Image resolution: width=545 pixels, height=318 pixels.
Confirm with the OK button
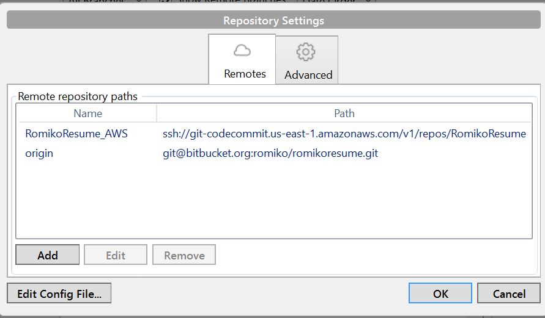(440, 294)
